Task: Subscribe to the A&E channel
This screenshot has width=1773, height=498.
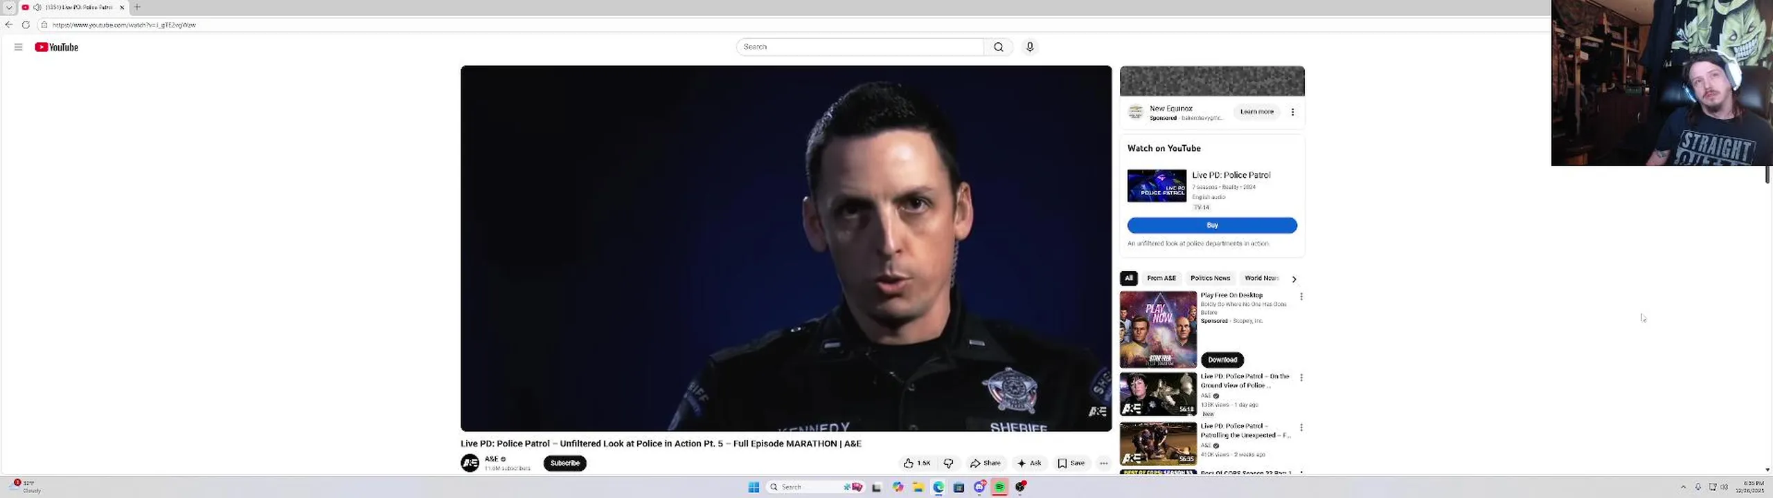Action: pos(564,463)
